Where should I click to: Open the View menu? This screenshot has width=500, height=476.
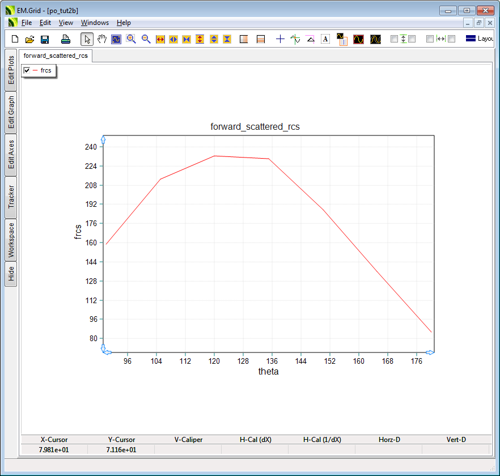(66, 23)
